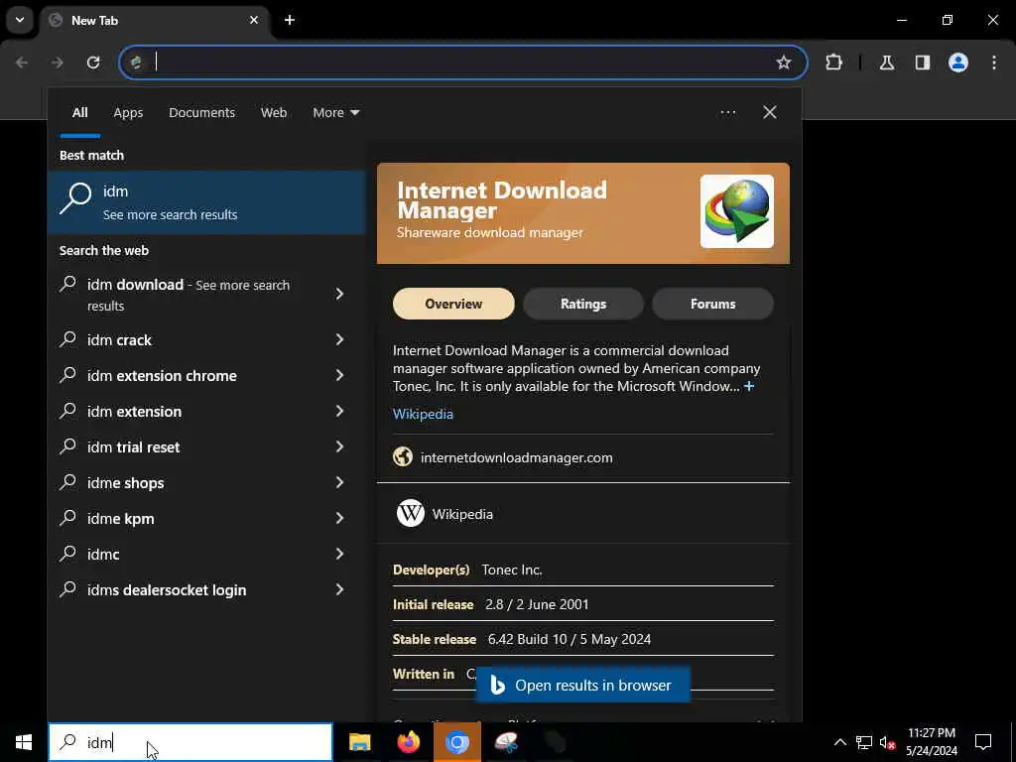Open the Chrome profile avatar
This screenshot has width=1016, height=762.
point(958,63)
